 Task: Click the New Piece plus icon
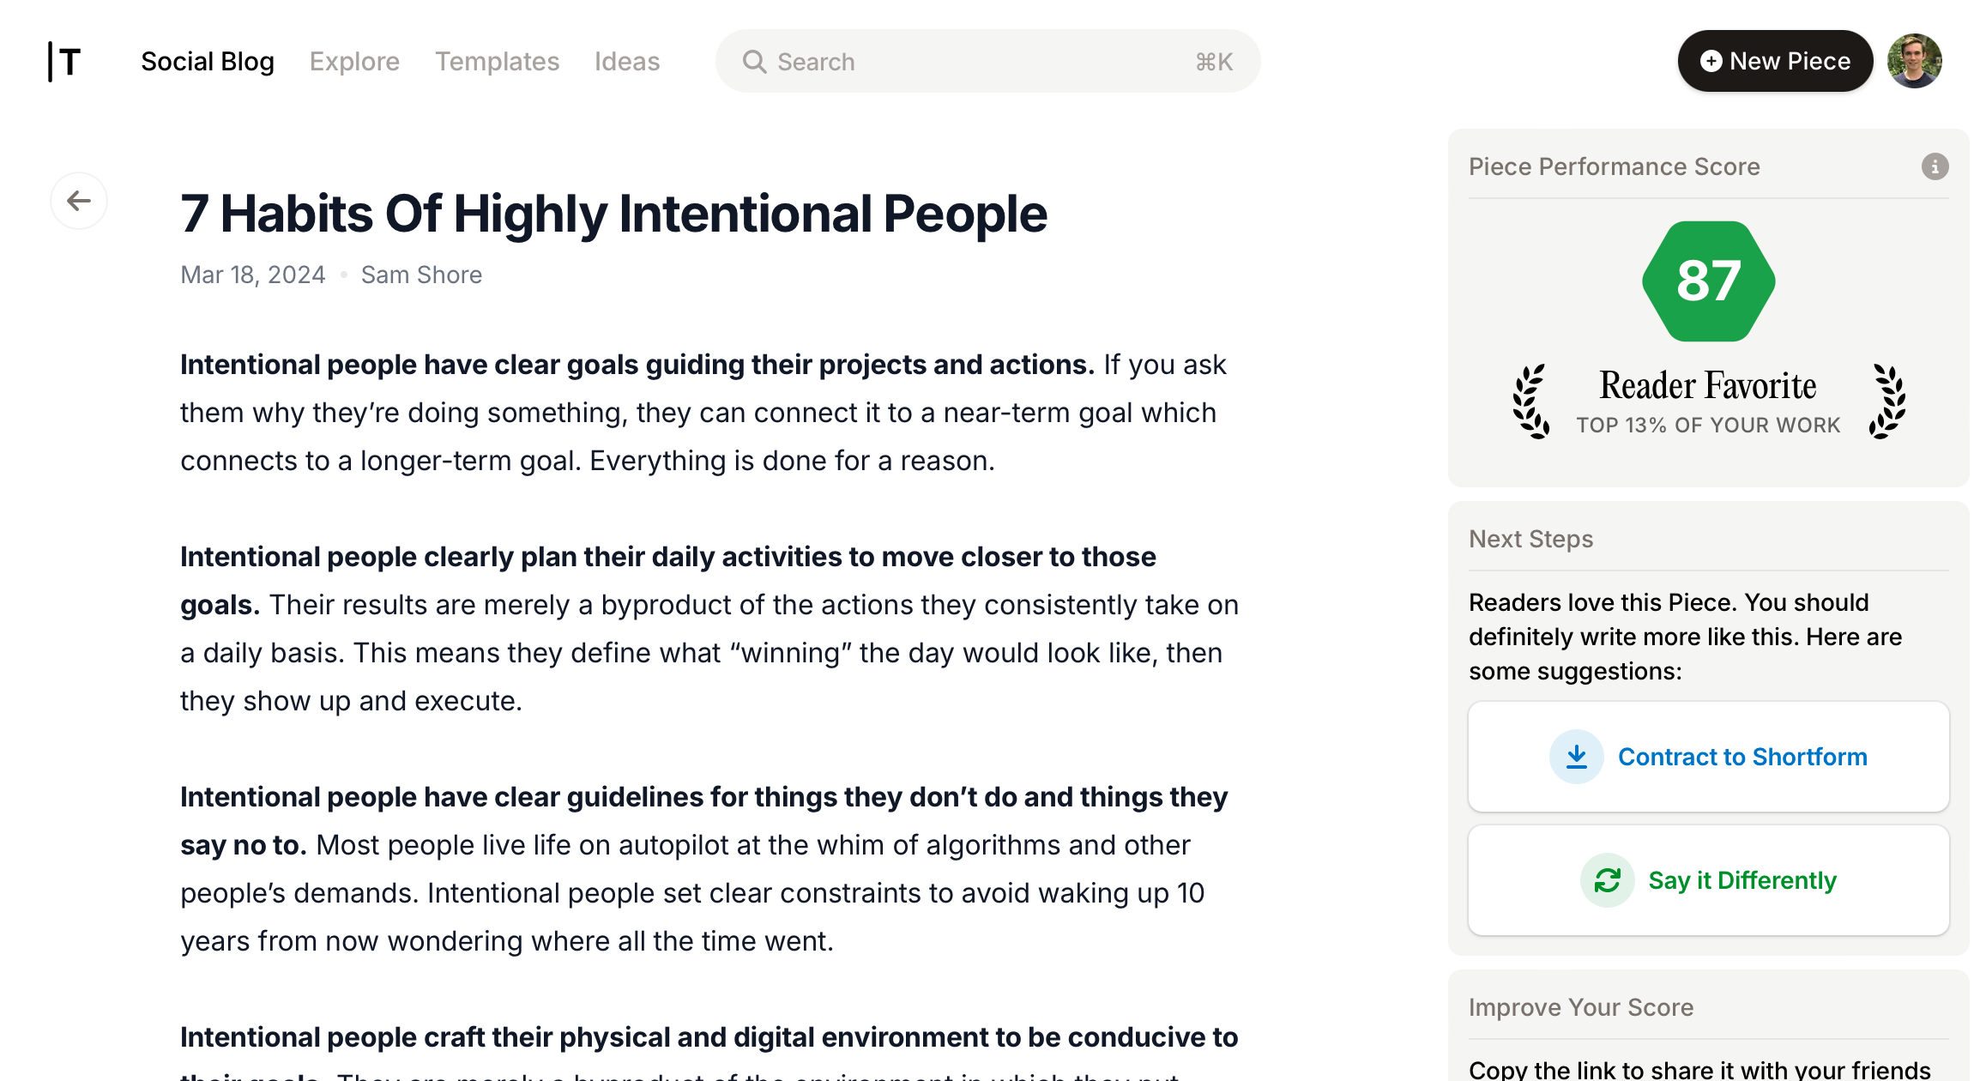click(1715, 60)
